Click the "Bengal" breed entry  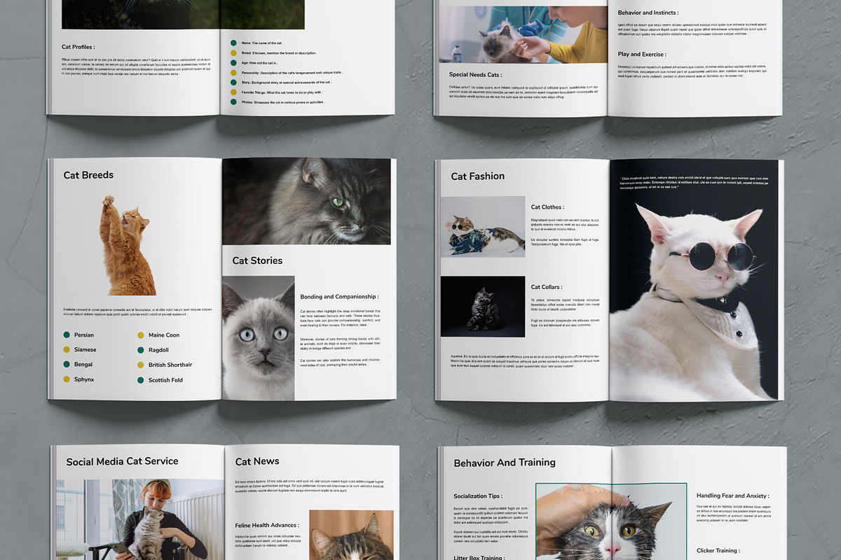click(x=77, y=365)
